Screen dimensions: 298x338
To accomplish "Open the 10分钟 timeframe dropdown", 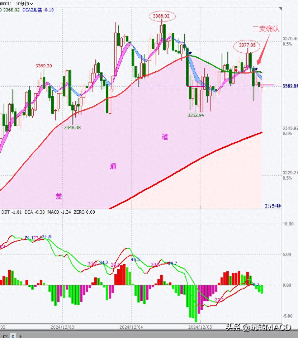I will click(25, 4).
